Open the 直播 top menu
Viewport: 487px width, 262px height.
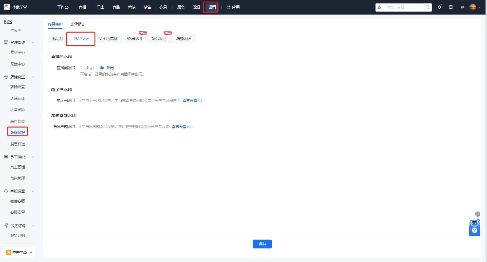(x=83, y=7)
